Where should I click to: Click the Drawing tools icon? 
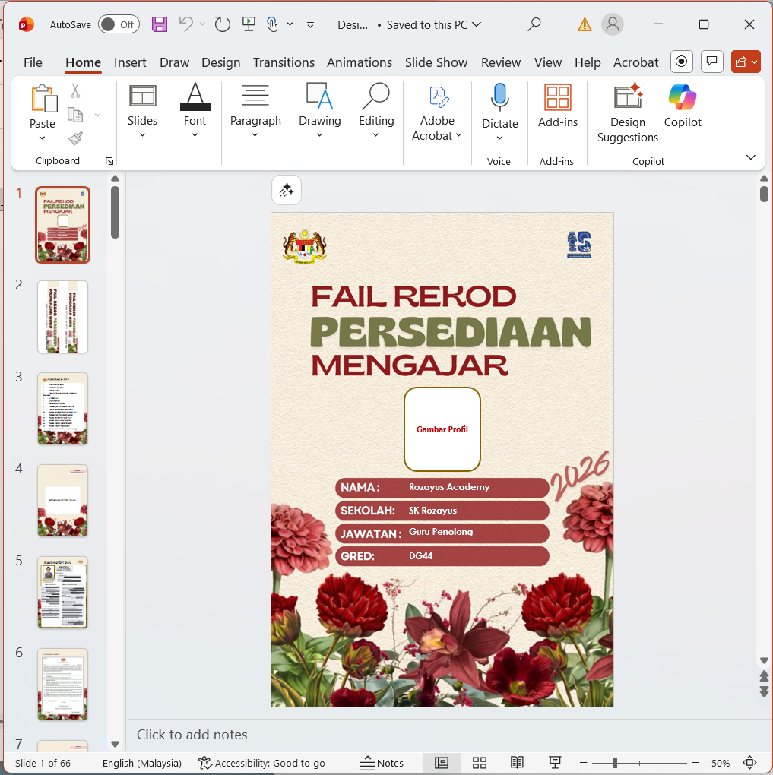click(x=319, y=97)
